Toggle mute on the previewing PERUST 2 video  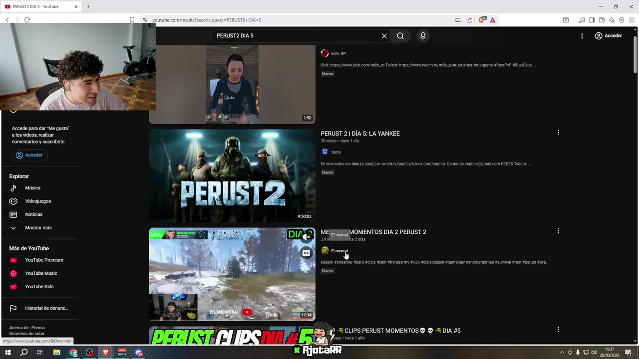tap(306, 237)
